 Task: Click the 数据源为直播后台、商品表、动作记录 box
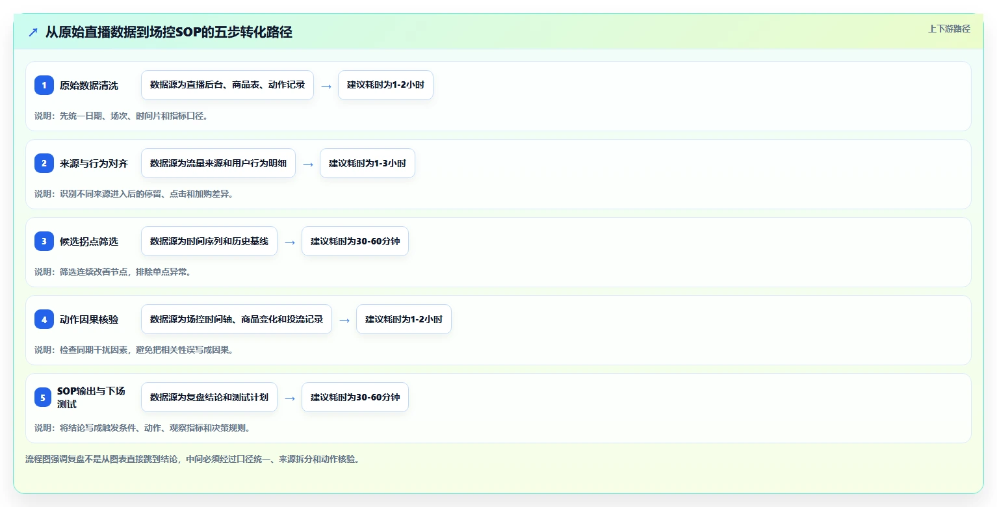227,85
